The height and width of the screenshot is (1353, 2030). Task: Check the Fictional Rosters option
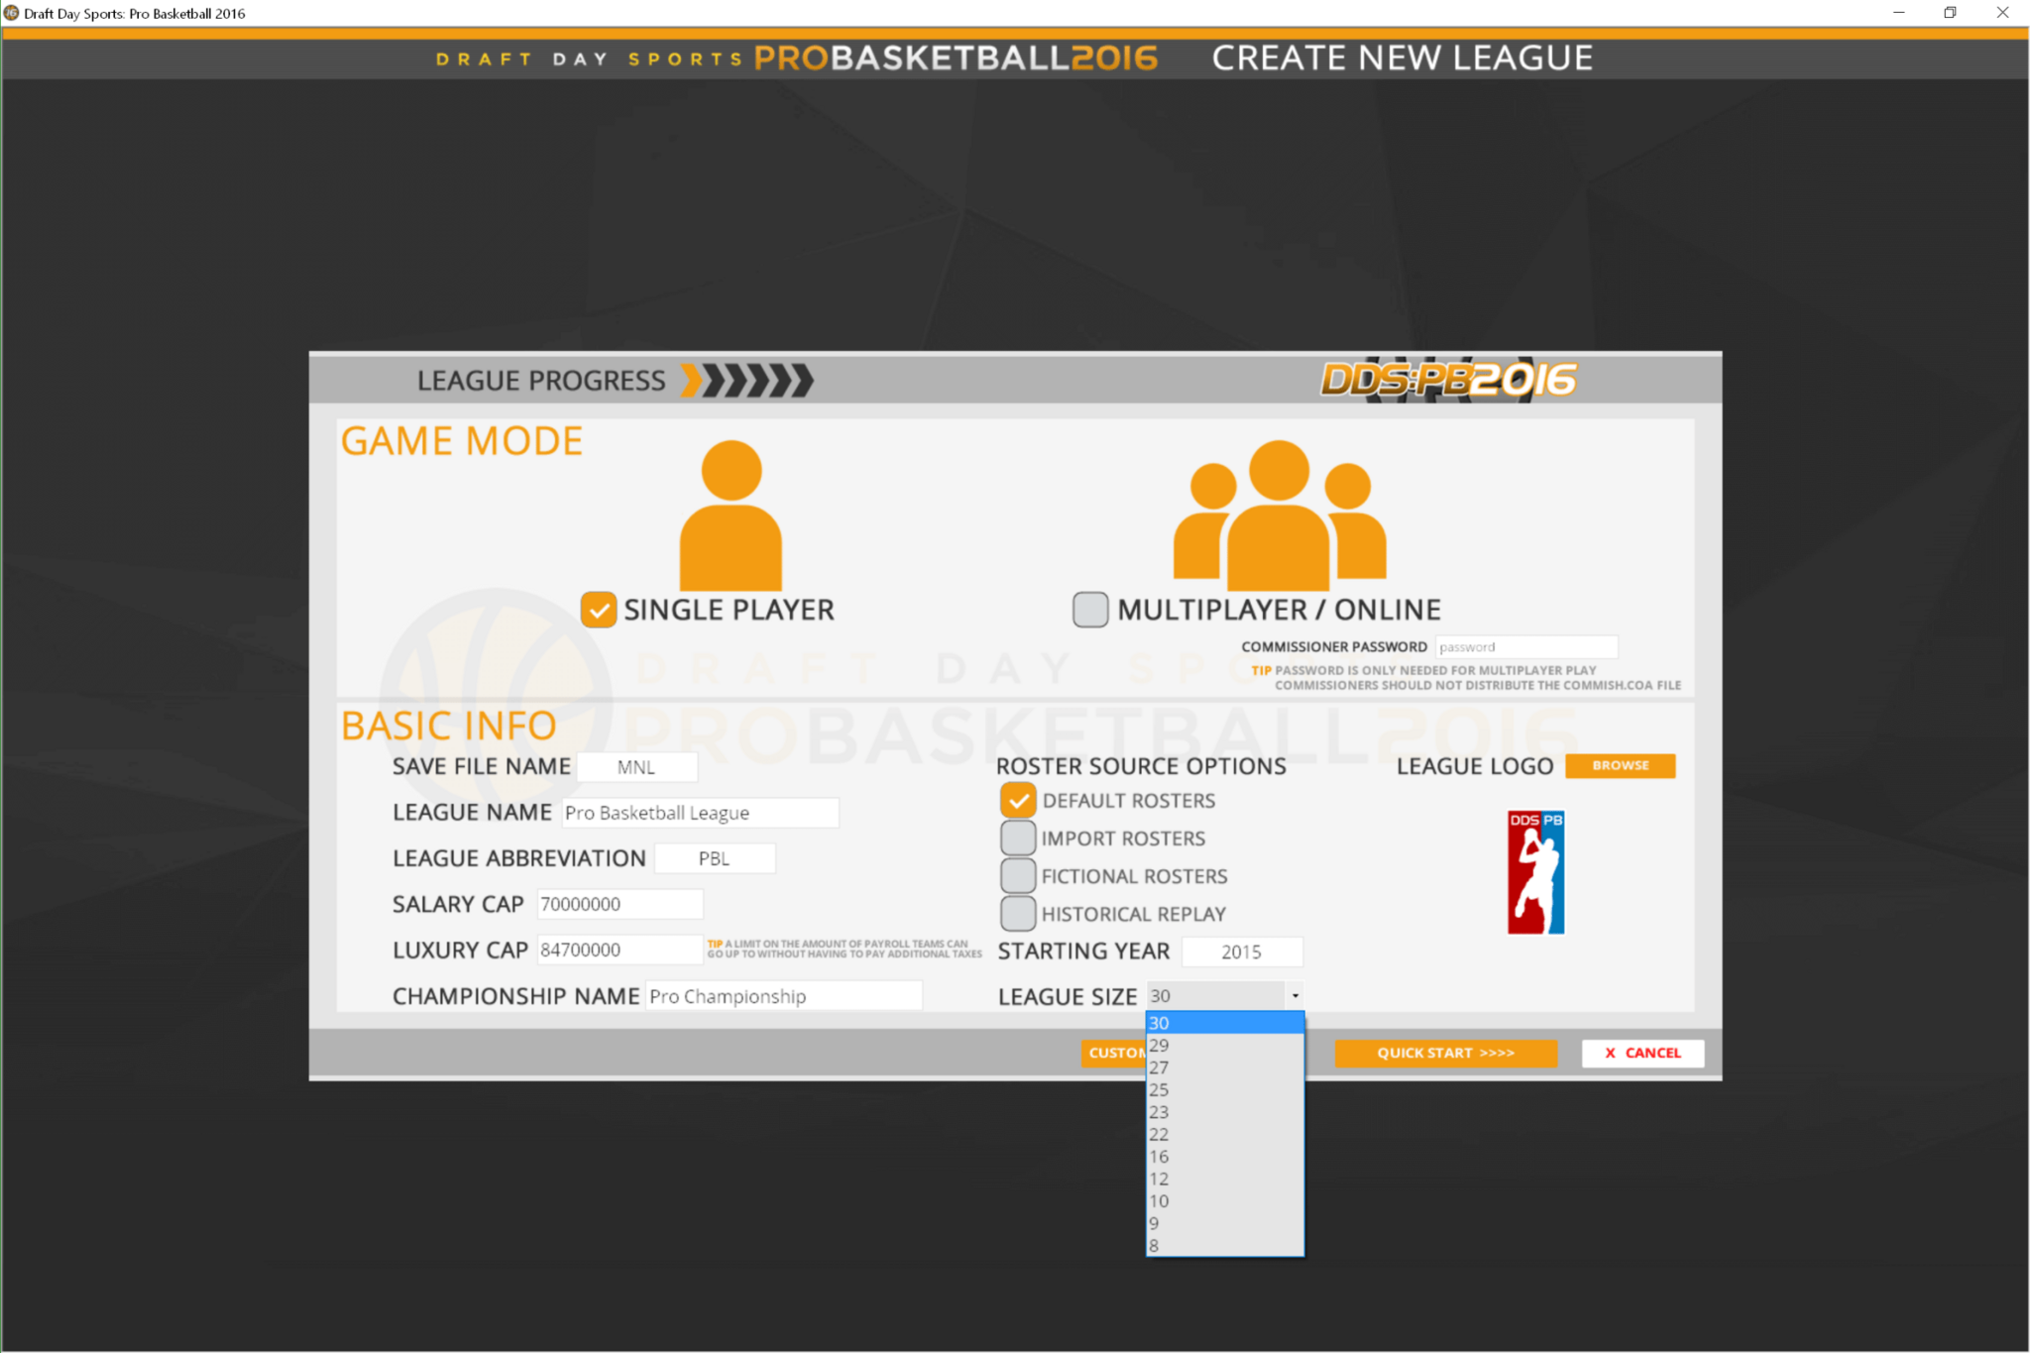1018,876
